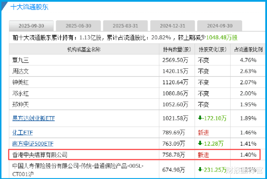Click the 1.13亿股 total in summary

90,38
